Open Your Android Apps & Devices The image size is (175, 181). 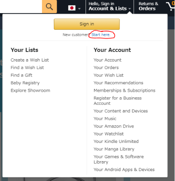coord(124,170)
